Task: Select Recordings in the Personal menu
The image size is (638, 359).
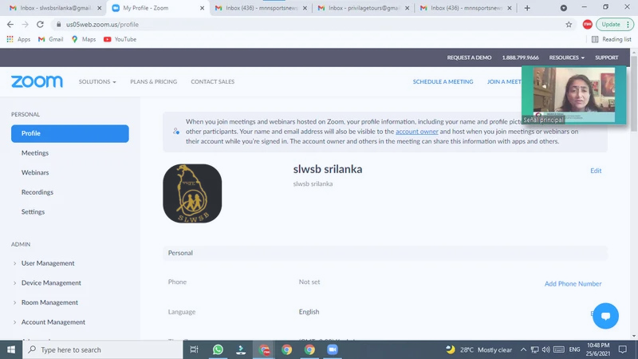Action: (x=37, y=192)
